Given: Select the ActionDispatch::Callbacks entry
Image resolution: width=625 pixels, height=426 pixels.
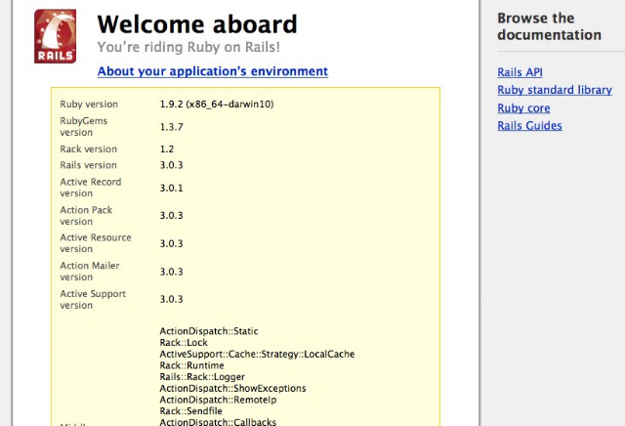Looking at the screenshot, I should coord(218,422).
